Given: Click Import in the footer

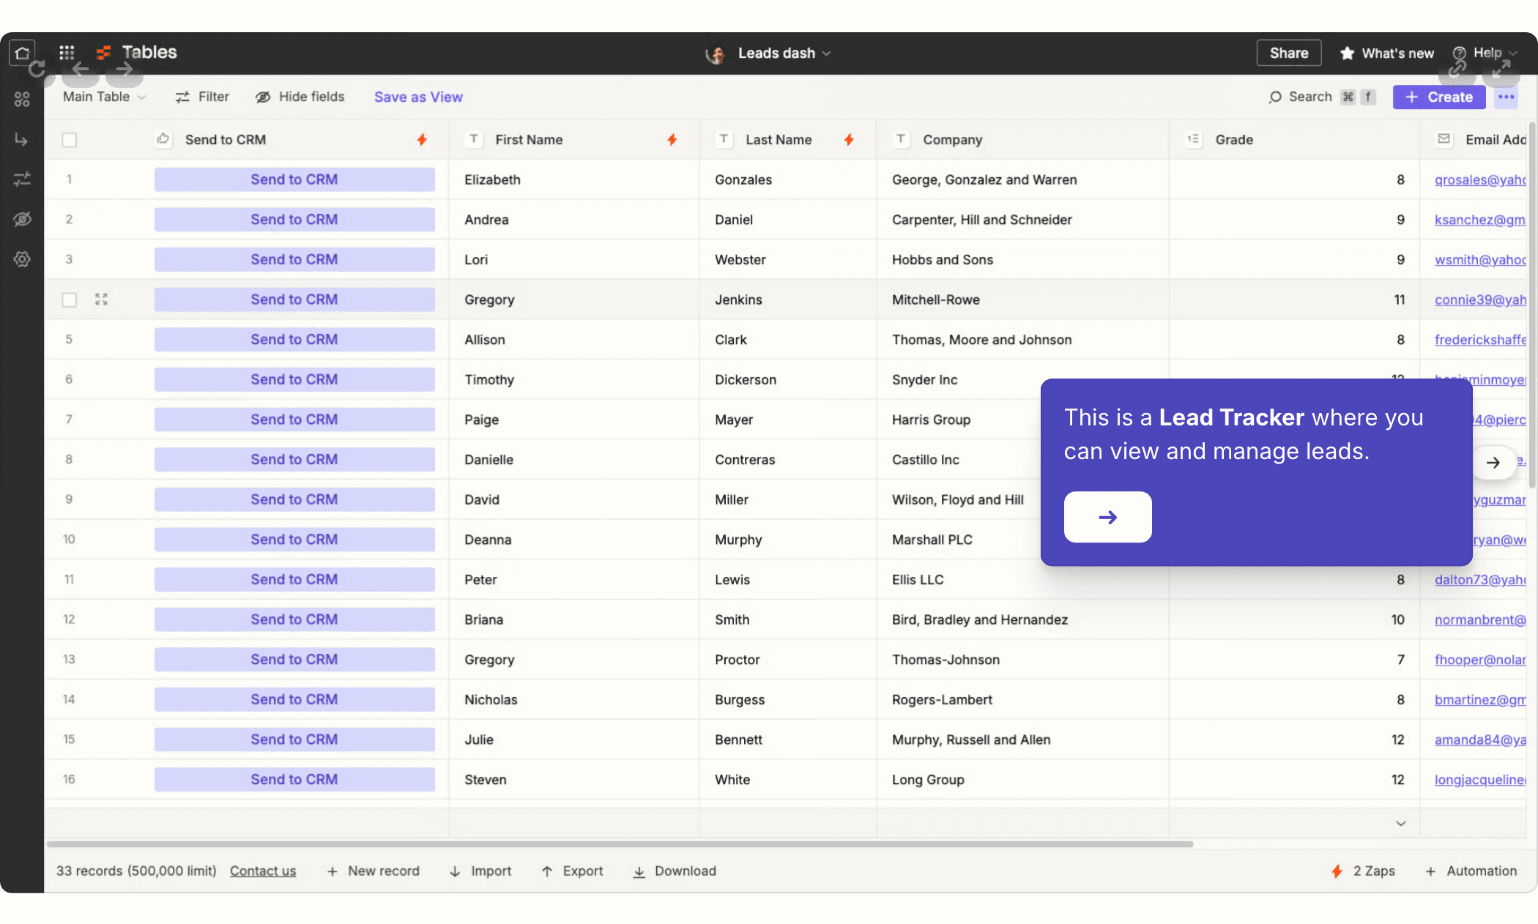Looking at the screenshot, I should coord(480,871).
